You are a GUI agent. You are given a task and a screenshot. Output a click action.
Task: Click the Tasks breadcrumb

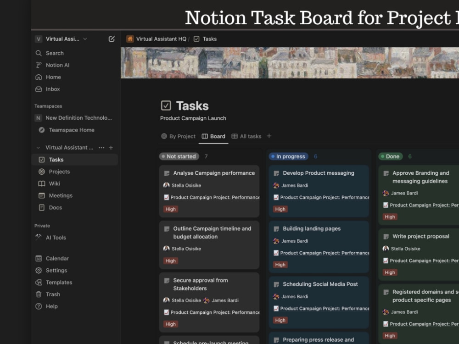205,39
